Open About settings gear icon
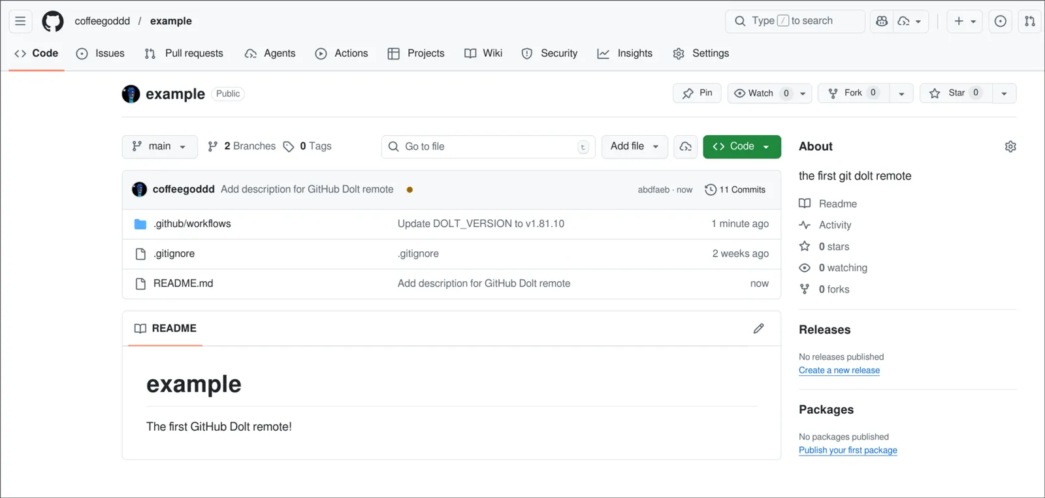This screenshot has width=1045, height=498. tap(1010, 146)
